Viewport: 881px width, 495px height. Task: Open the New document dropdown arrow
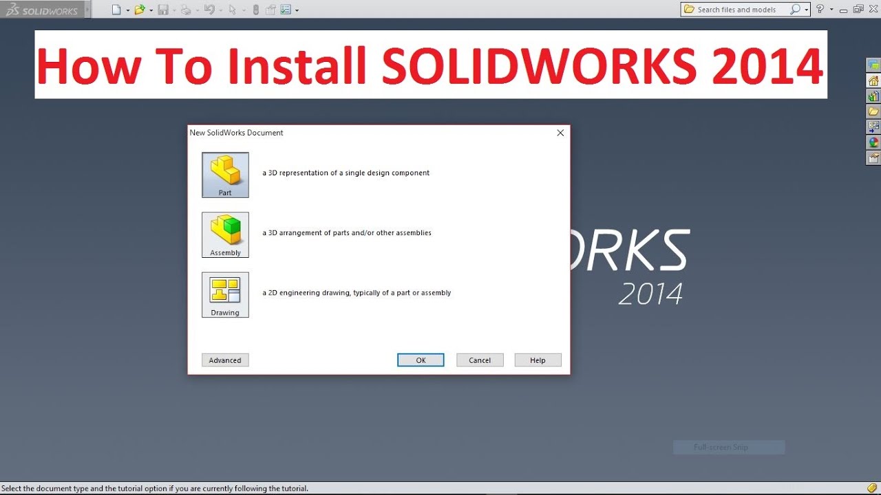coord(128,10)
